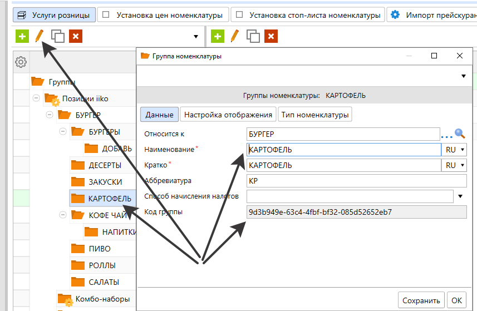This screenshot has height=311, width=477.
Task: Open the gear settings icon above tree
Action: pos(21,62)
